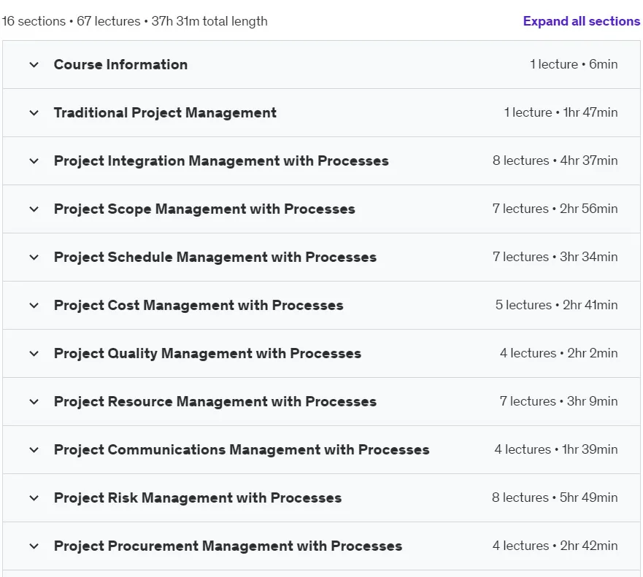Click the 8 lectures 4hr 37min label
This screenshot has width=643, height=577.
(x=555, y=160)
